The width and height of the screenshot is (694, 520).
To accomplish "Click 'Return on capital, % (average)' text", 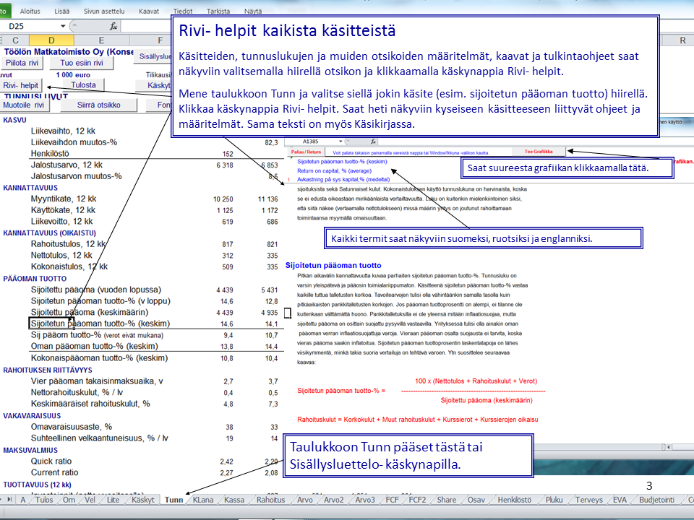I will point(334,170).
